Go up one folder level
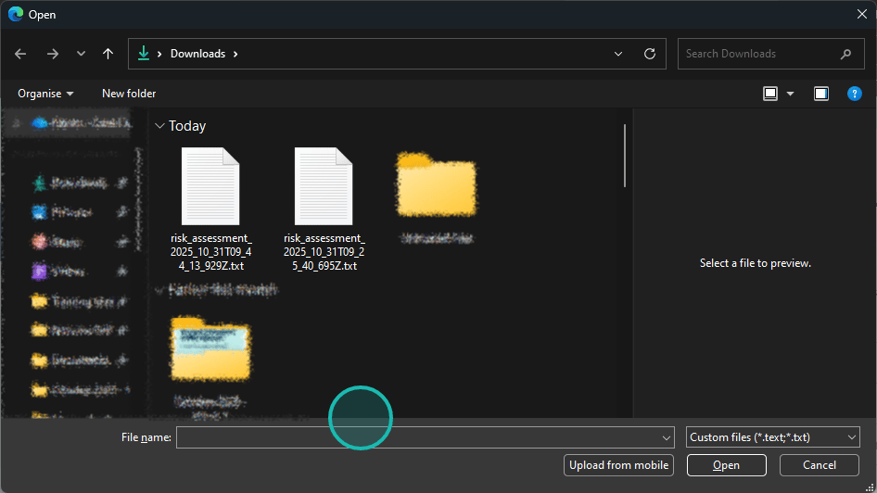Screen dimensions: 877x493 tap(108, 54)
